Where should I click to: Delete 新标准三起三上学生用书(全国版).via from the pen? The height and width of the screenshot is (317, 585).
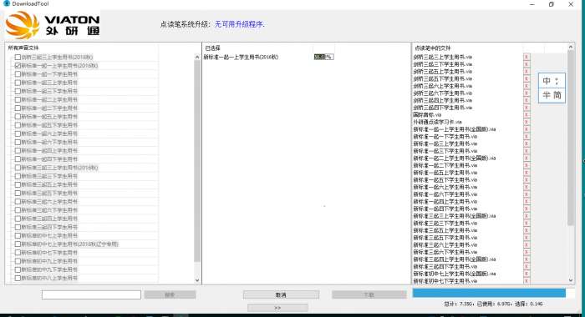click(526, 216)
